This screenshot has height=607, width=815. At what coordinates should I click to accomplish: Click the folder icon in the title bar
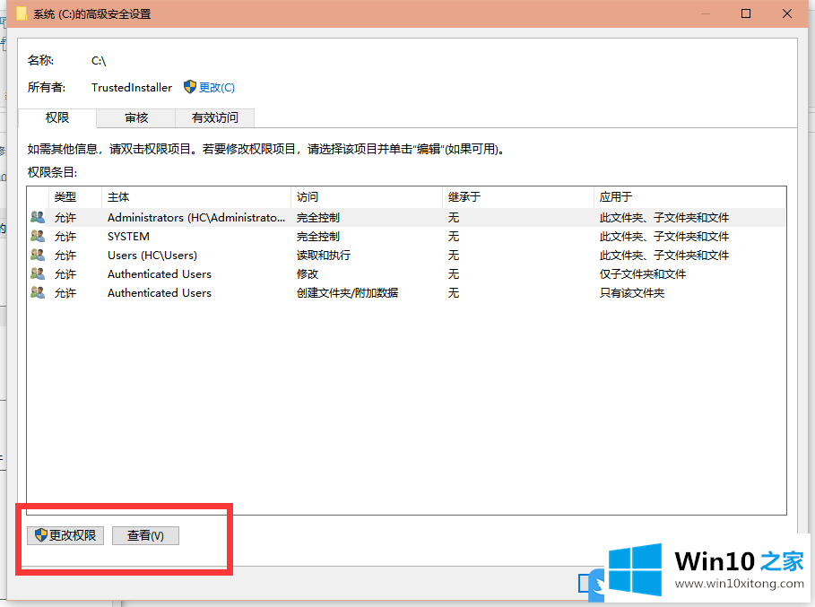pos(22,13)
